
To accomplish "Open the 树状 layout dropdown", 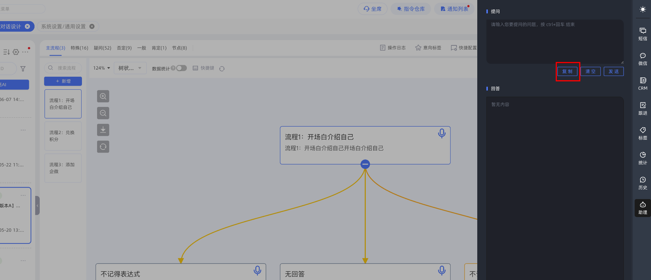I will click(x=130, y=68).
